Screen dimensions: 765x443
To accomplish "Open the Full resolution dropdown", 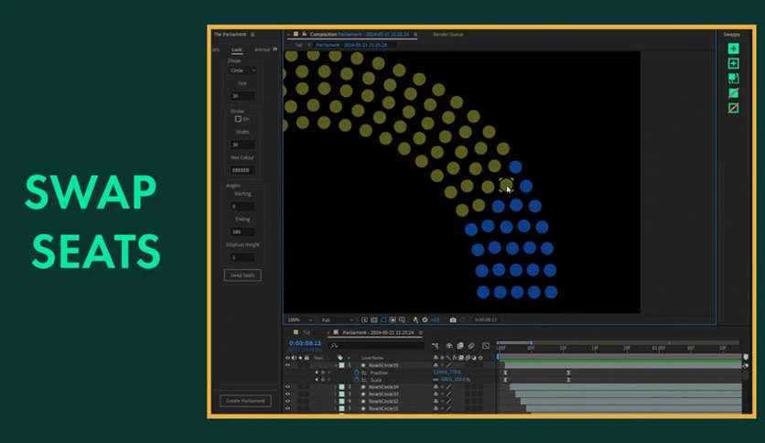I will click(337, 320).
